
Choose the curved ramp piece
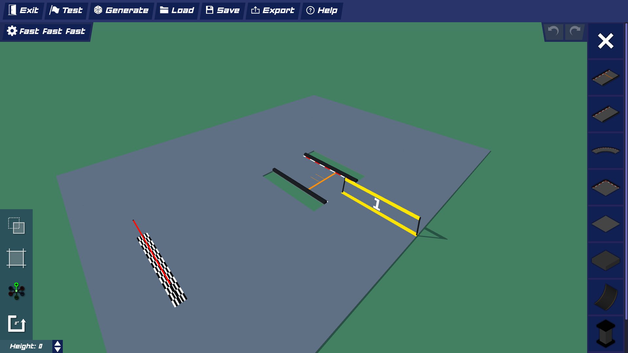pos(605,297)
